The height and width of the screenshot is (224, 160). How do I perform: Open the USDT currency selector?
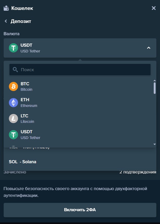pos(78,48)
